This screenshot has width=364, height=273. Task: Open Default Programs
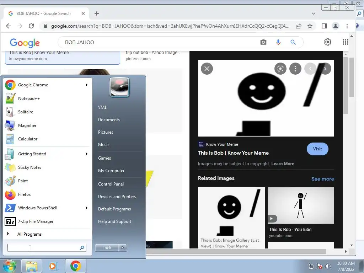tap(114, 209)
